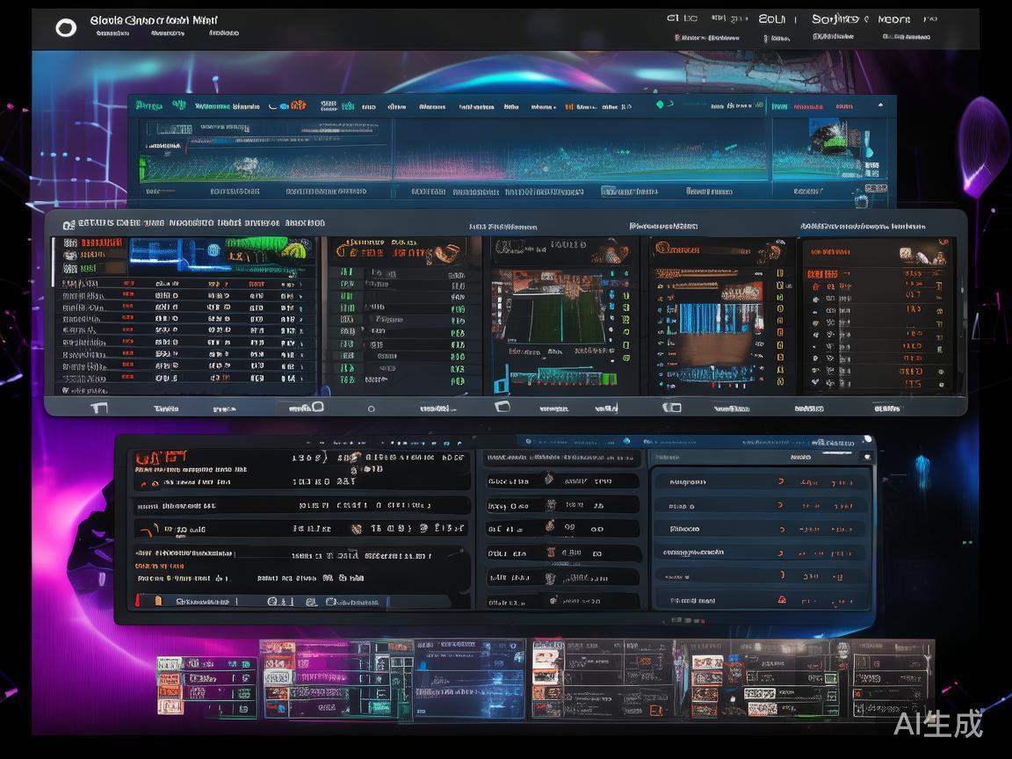Click the title text link in top-left header
The image size is (1012, 759).
[154, 19]
